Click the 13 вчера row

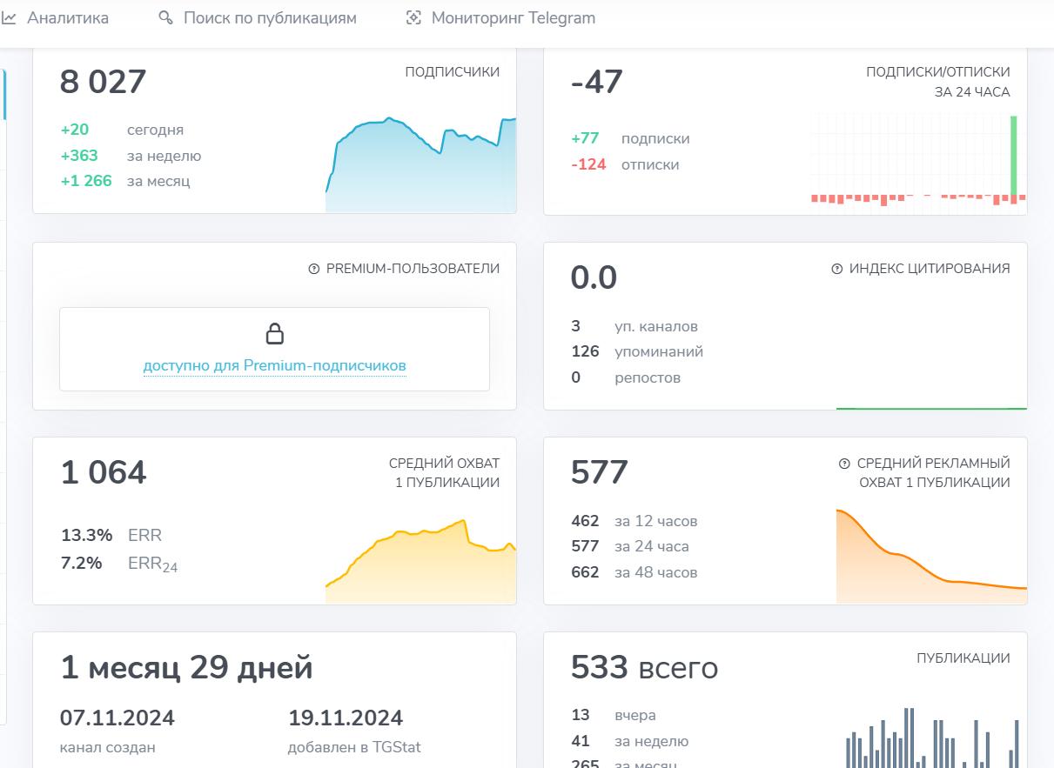pyautogui.click(x=614, y=715)
